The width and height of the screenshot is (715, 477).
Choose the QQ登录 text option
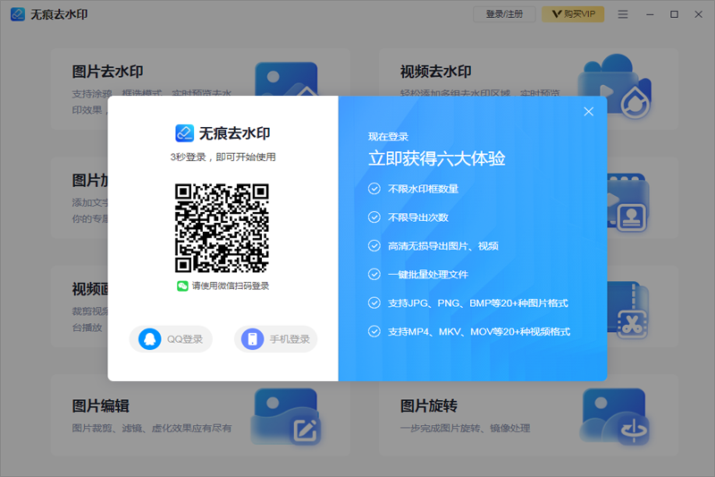pyautogui.click(x=185, y=339)
